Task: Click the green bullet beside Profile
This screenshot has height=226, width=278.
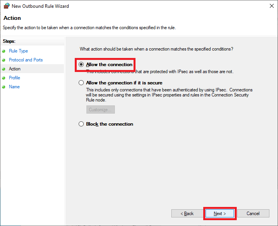Action: point(4,78)
